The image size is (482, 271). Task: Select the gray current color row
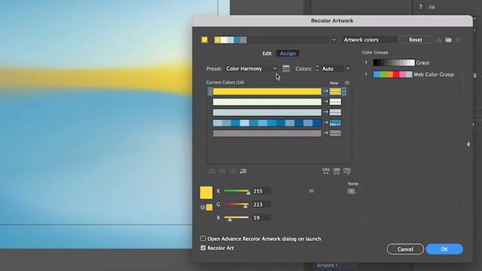point(267,133)
